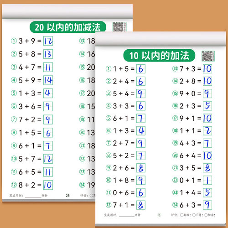
Task: Click the answer box for 1 + 4
Action: 207,193
